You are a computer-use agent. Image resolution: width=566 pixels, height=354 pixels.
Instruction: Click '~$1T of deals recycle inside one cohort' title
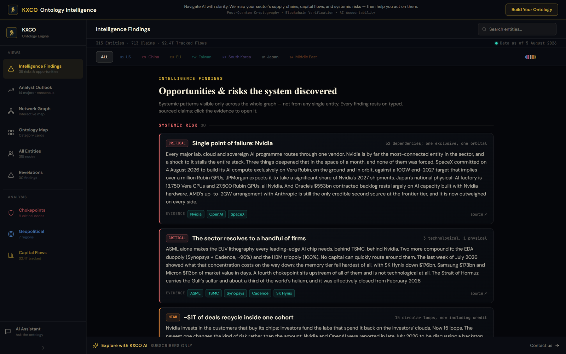238,317
